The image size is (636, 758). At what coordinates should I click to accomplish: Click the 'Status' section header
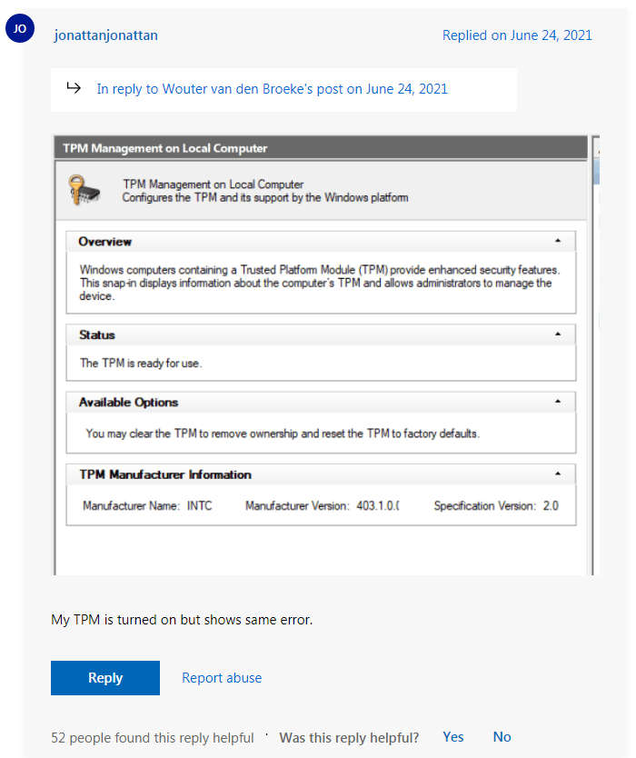coord(321,334)
